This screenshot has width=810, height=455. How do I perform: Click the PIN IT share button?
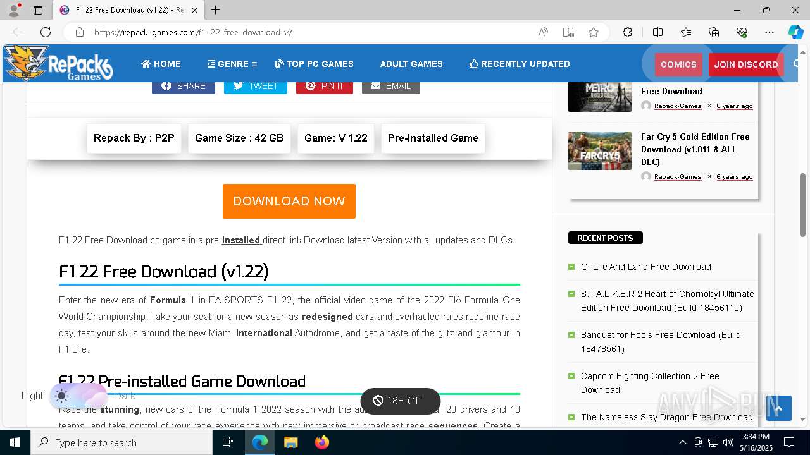tap(325, 86)
